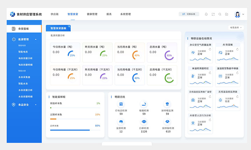Collapse the 能源管理 sidebar section arrow
The width and height of the screenshot is (251, 150).
36,39
